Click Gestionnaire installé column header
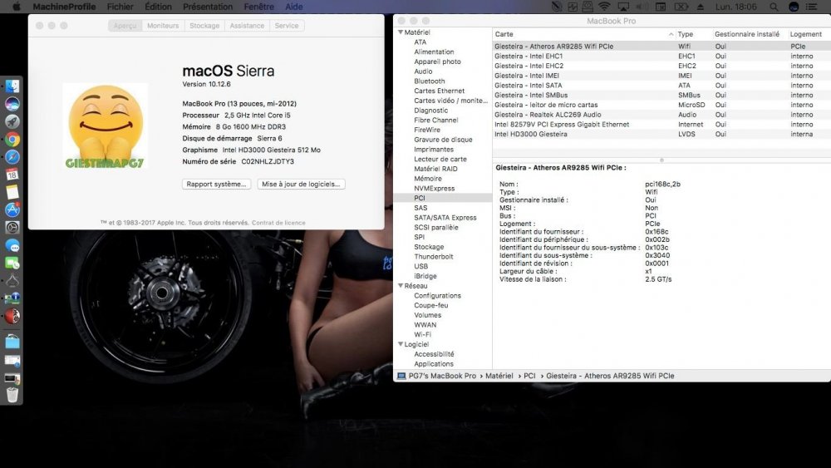 (x=747, y=34)
